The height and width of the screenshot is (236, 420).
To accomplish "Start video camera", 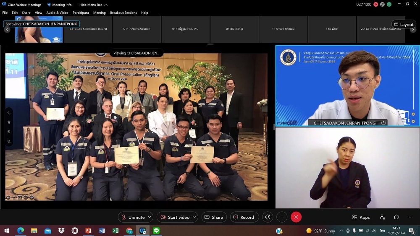I will click(x=174, y=217).
